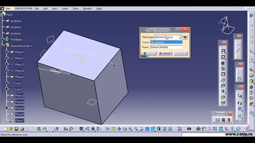Screen dimensions: 255x143
Task: Click the New document icon
Action: [5, 129]
